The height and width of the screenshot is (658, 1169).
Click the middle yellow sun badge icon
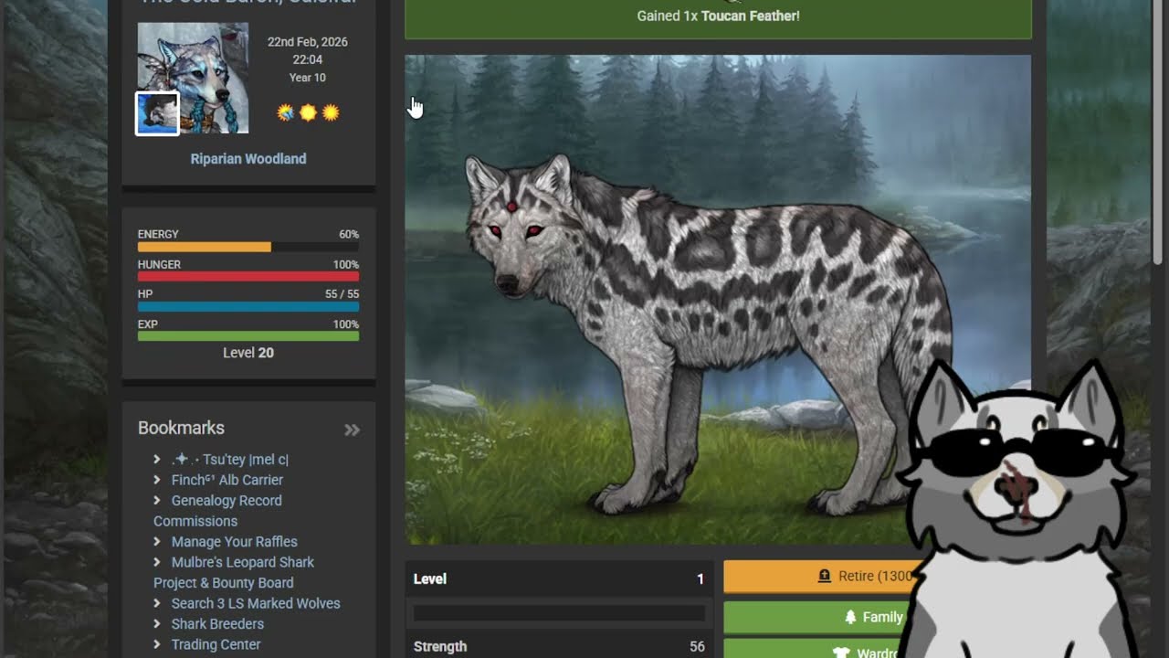308,112
